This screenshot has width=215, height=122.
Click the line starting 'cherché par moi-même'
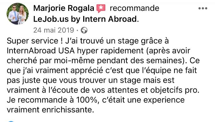point(103,61)
